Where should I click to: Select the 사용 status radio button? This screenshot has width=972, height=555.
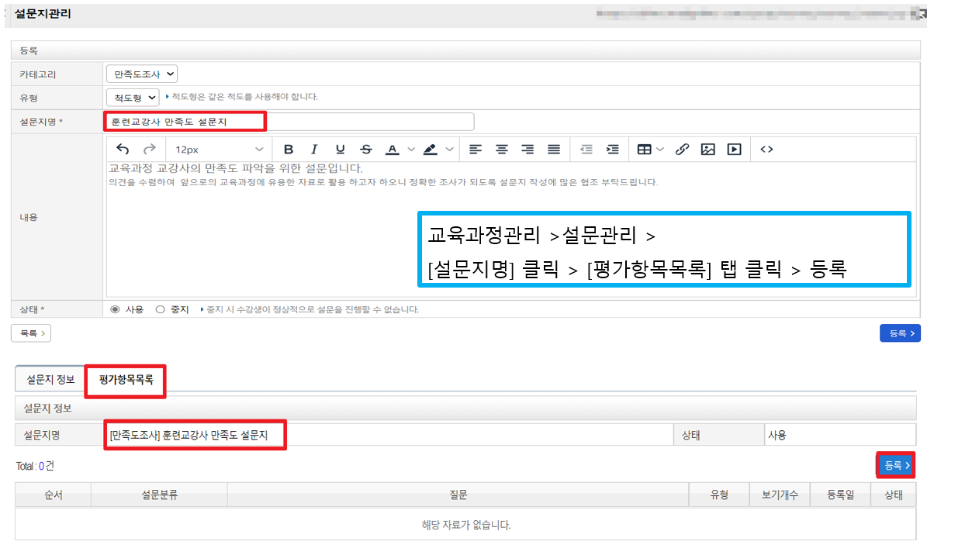pyautogui.click(x=116, y=309)
